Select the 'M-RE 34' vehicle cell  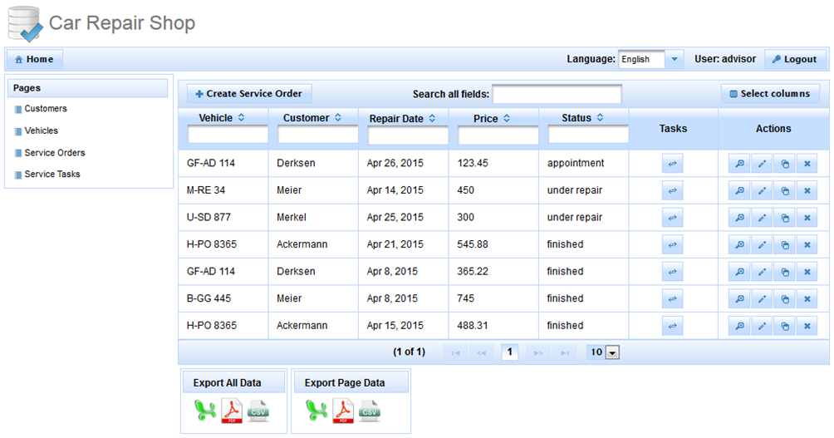click(223, 190)
